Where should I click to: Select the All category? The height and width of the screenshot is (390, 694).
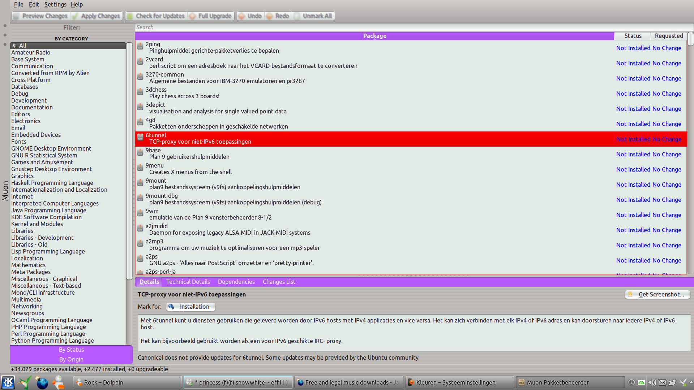(x=68, y=45)
